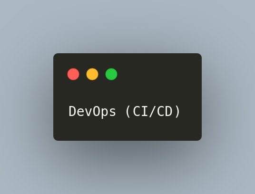Select the DevOps (CI/CD) text line
Screen dimensions: 255x194
(125, 111)
